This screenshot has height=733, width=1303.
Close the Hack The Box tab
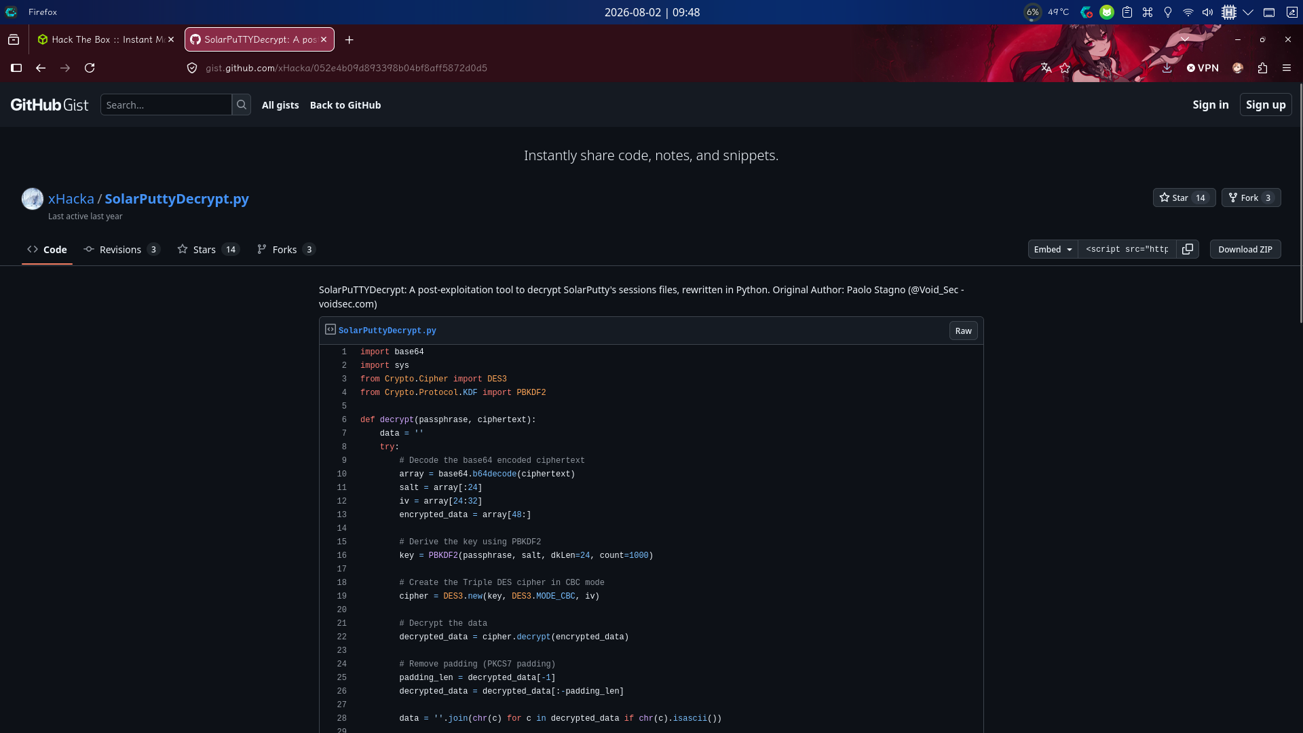point(171,39)
